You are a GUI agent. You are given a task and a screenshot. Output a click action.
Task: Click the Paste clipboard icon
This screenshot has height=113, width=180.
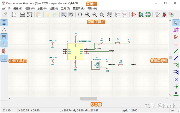coord(39,14)
